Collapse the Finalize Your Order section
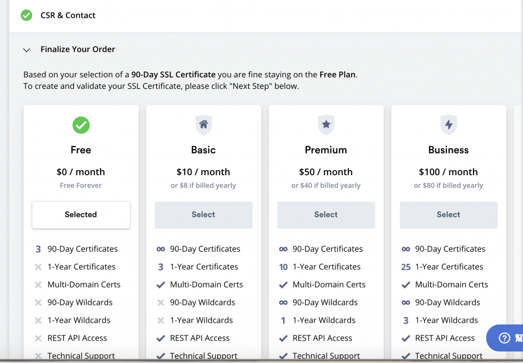This screenshot has height=363, width=523. click(x=27, y=50)
